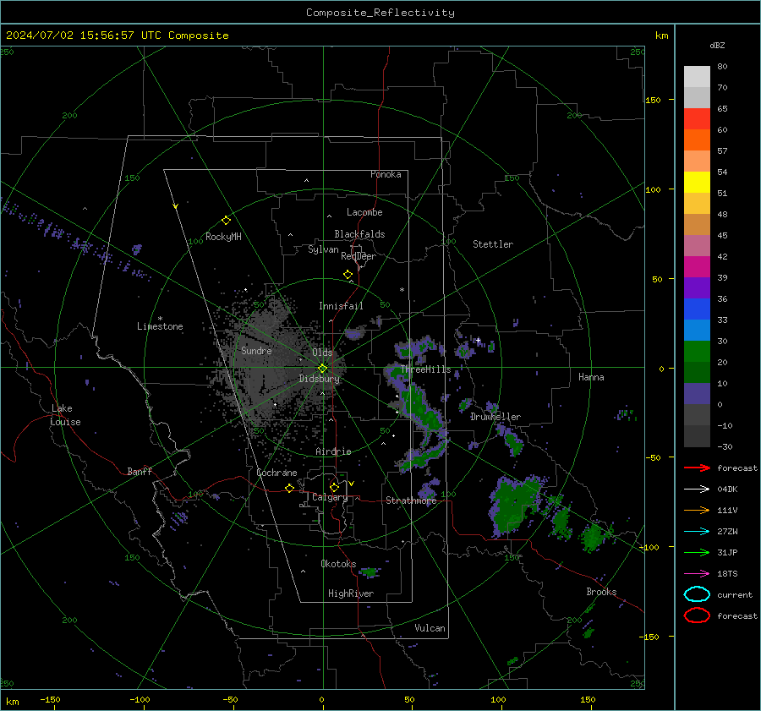Screen dimensions: 761x711
Task: Click the white 04DK arrow icon
Action: click(x=697, y=489)
